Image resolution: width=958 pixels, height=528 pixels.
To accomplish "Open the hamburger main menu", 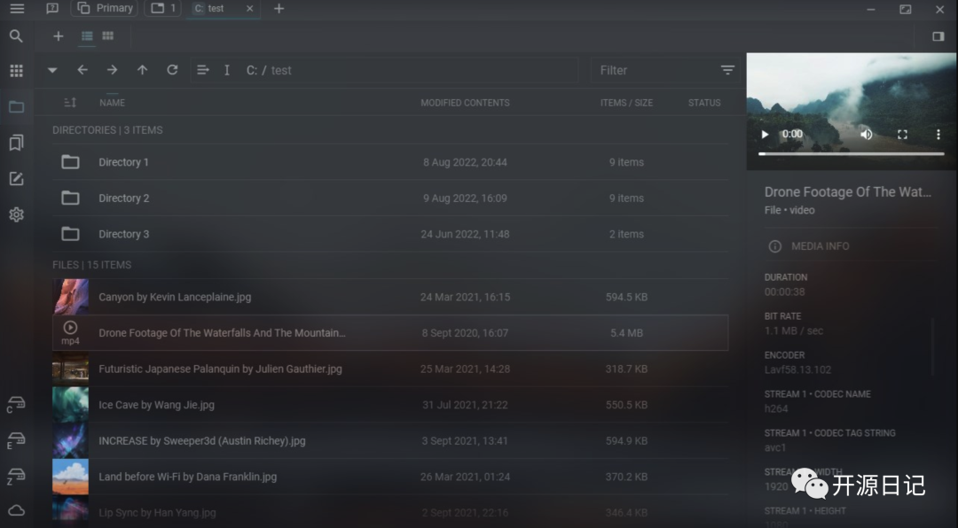I will (x=17, y=9).
